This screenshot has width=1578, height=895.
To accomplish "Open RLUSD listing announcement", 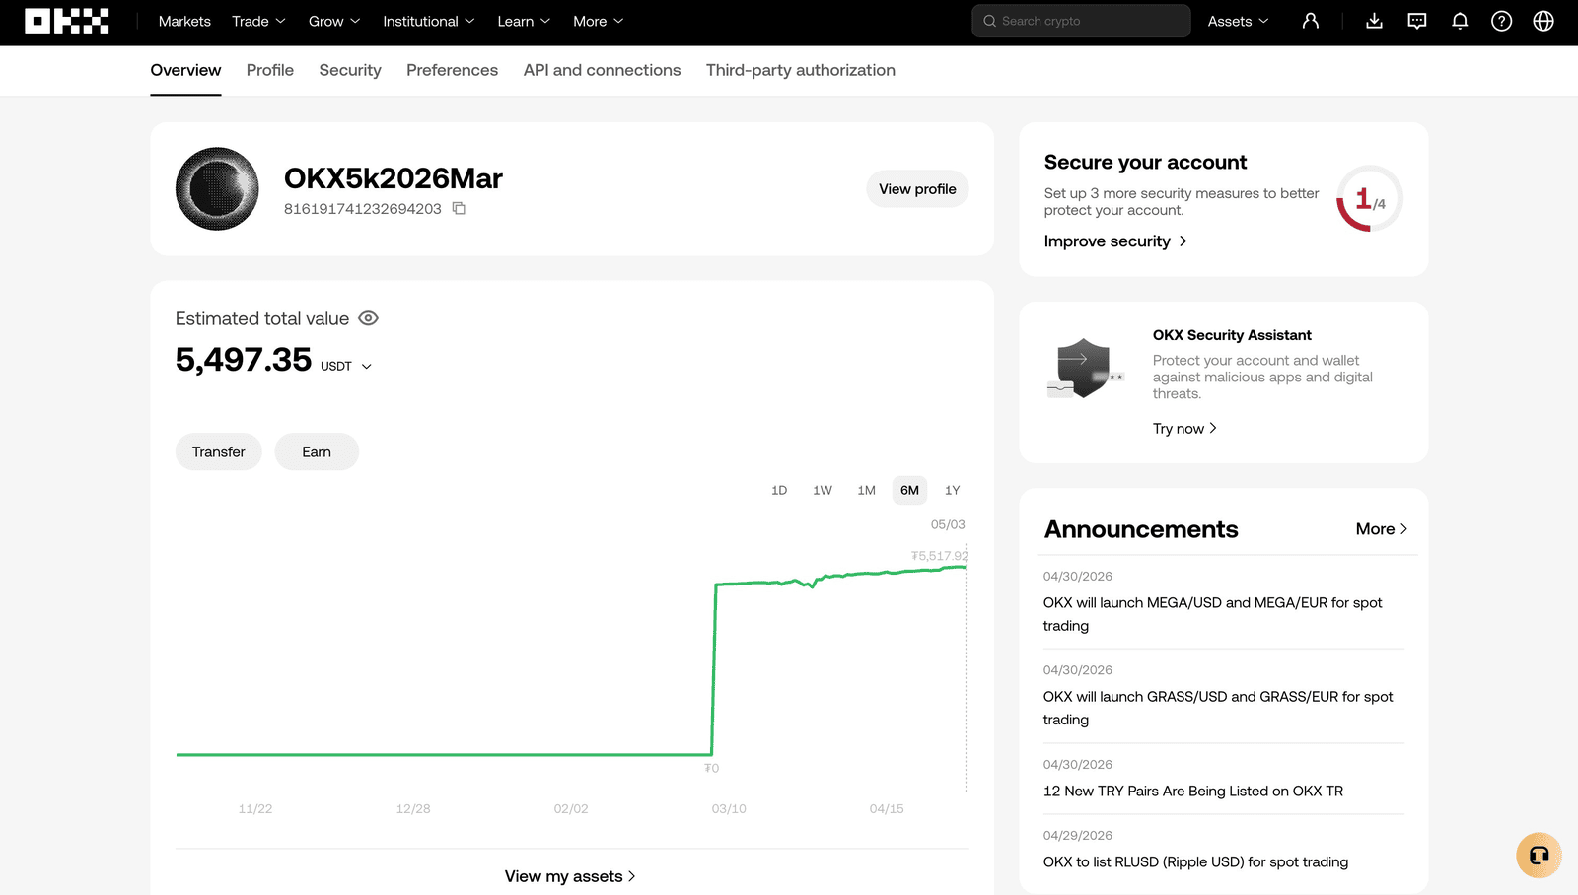I will click(1195, 861).
